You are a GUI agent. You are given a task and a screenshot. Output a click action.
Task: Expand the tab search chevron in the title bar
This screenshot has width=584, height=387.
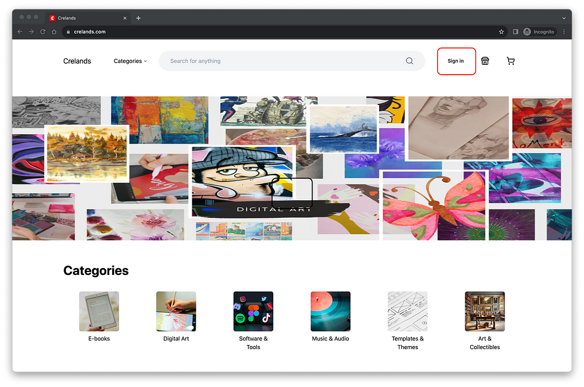coord(564,18)
